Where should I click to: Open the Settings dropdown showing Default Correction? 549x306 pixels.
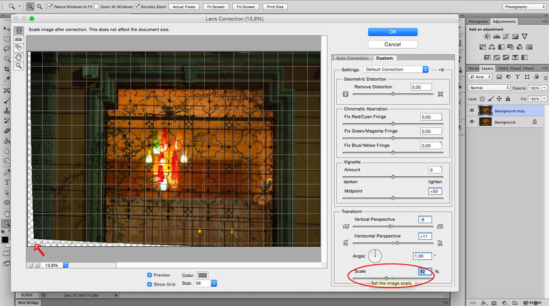[395, 69]
